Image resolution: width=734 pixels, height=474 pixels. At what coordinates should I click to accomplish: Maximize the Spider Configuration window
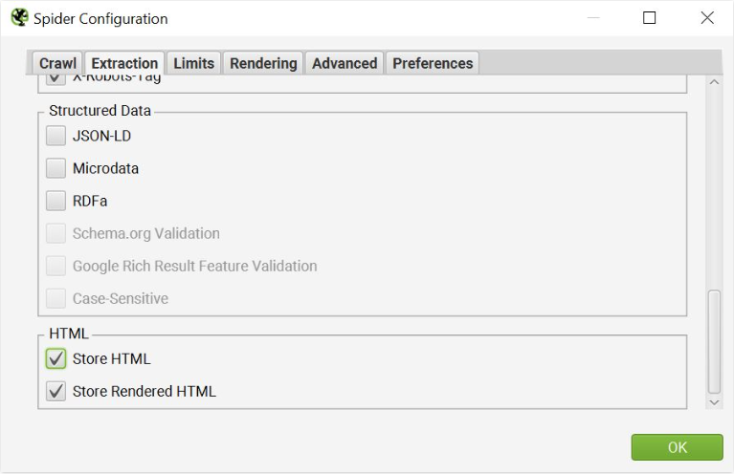click(650, 18)
